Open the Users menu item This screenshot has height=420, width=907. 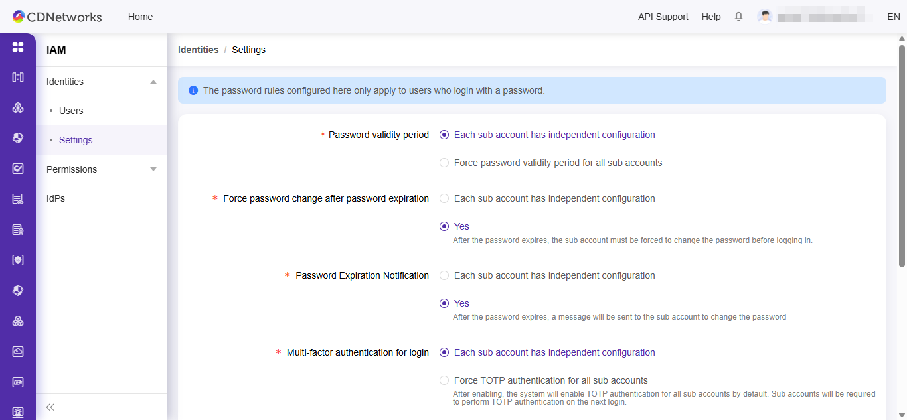[x=71, y=111]
